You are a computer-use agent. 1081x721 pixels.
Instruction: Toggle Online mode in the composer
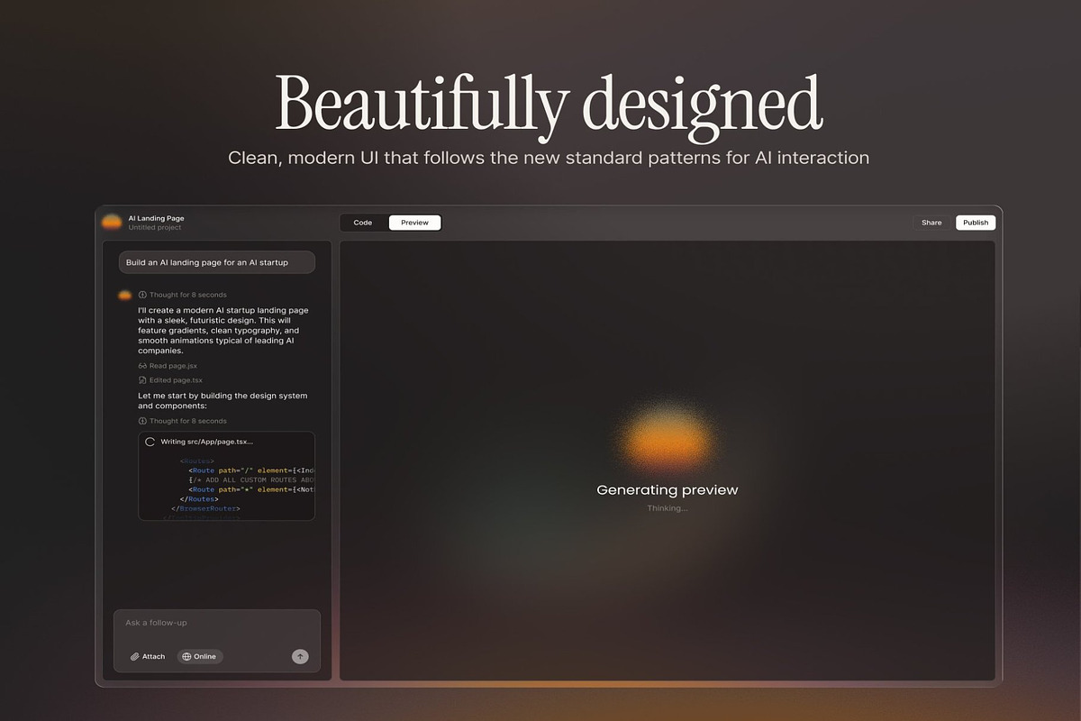point(198,656)
